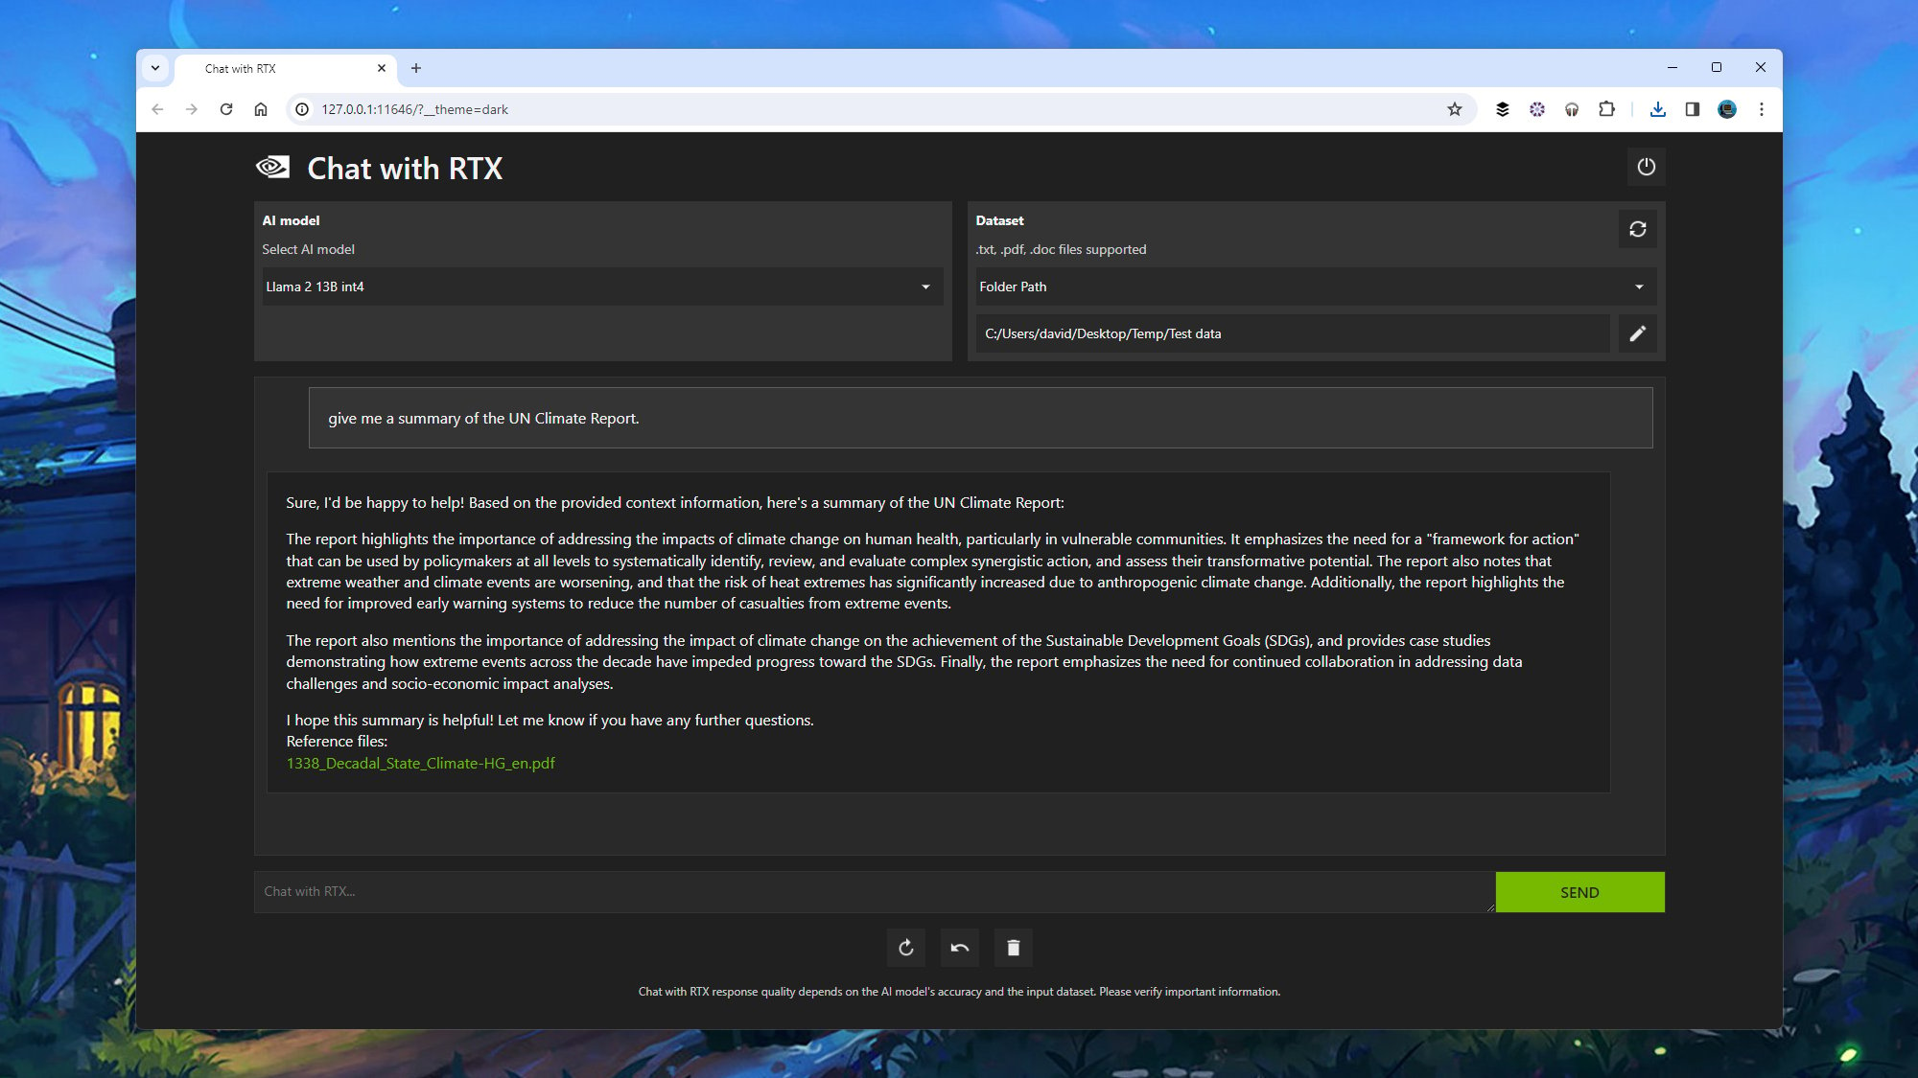Image resolution: width=1918 pixels, height=1078 pixels.
Task: Focus the Chat with RTX message input
Action: coord(874,892)
